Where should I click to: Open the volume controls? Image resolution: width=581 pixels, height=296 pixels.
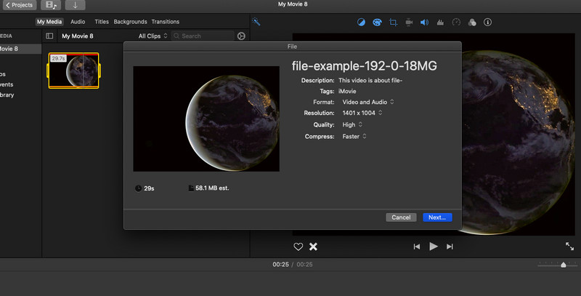(425, 23)
